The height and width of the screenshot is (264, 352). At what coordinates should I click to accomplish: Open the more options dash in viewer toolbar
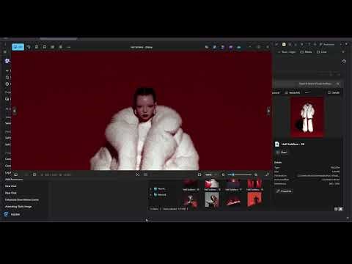(x=69, y=47)
